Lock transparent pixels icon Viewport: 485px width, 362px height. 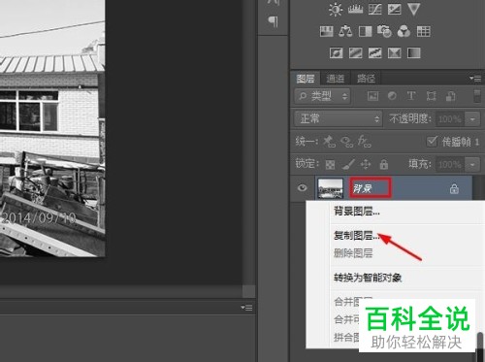330,164
